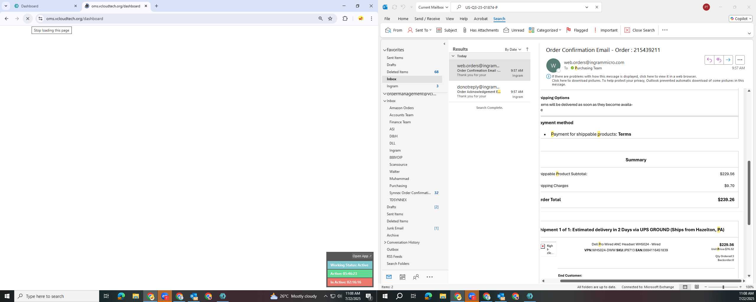Open more navigation options ellipsis

coord(430,277)
